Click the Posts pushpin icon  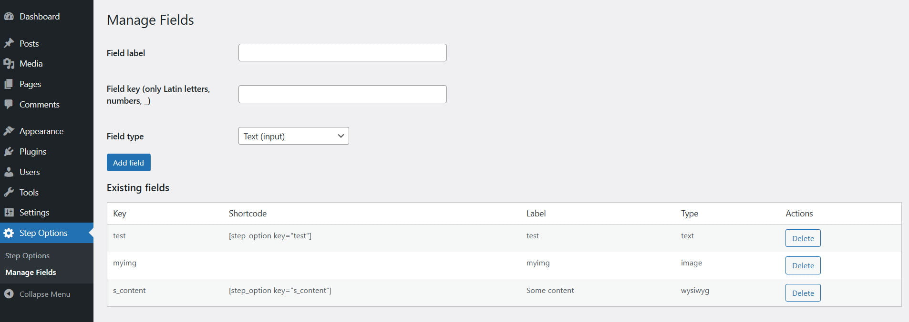(9, 43)
